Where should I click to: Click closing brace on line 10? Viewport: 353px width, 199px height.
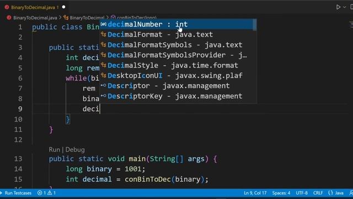(68, 119)
